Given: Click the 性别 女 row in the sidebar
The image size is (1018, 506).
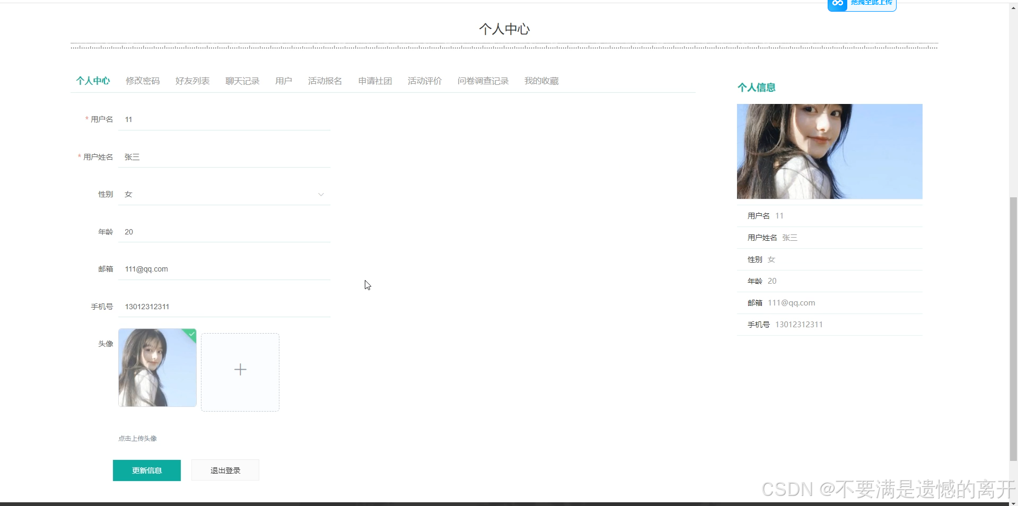Looking at the screenshot, I should tap(830, 259).
